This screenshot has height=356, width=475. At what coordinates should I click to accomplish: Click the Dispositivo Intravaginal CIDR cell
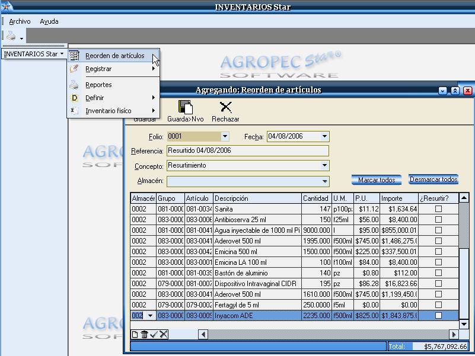click(257, 283)
